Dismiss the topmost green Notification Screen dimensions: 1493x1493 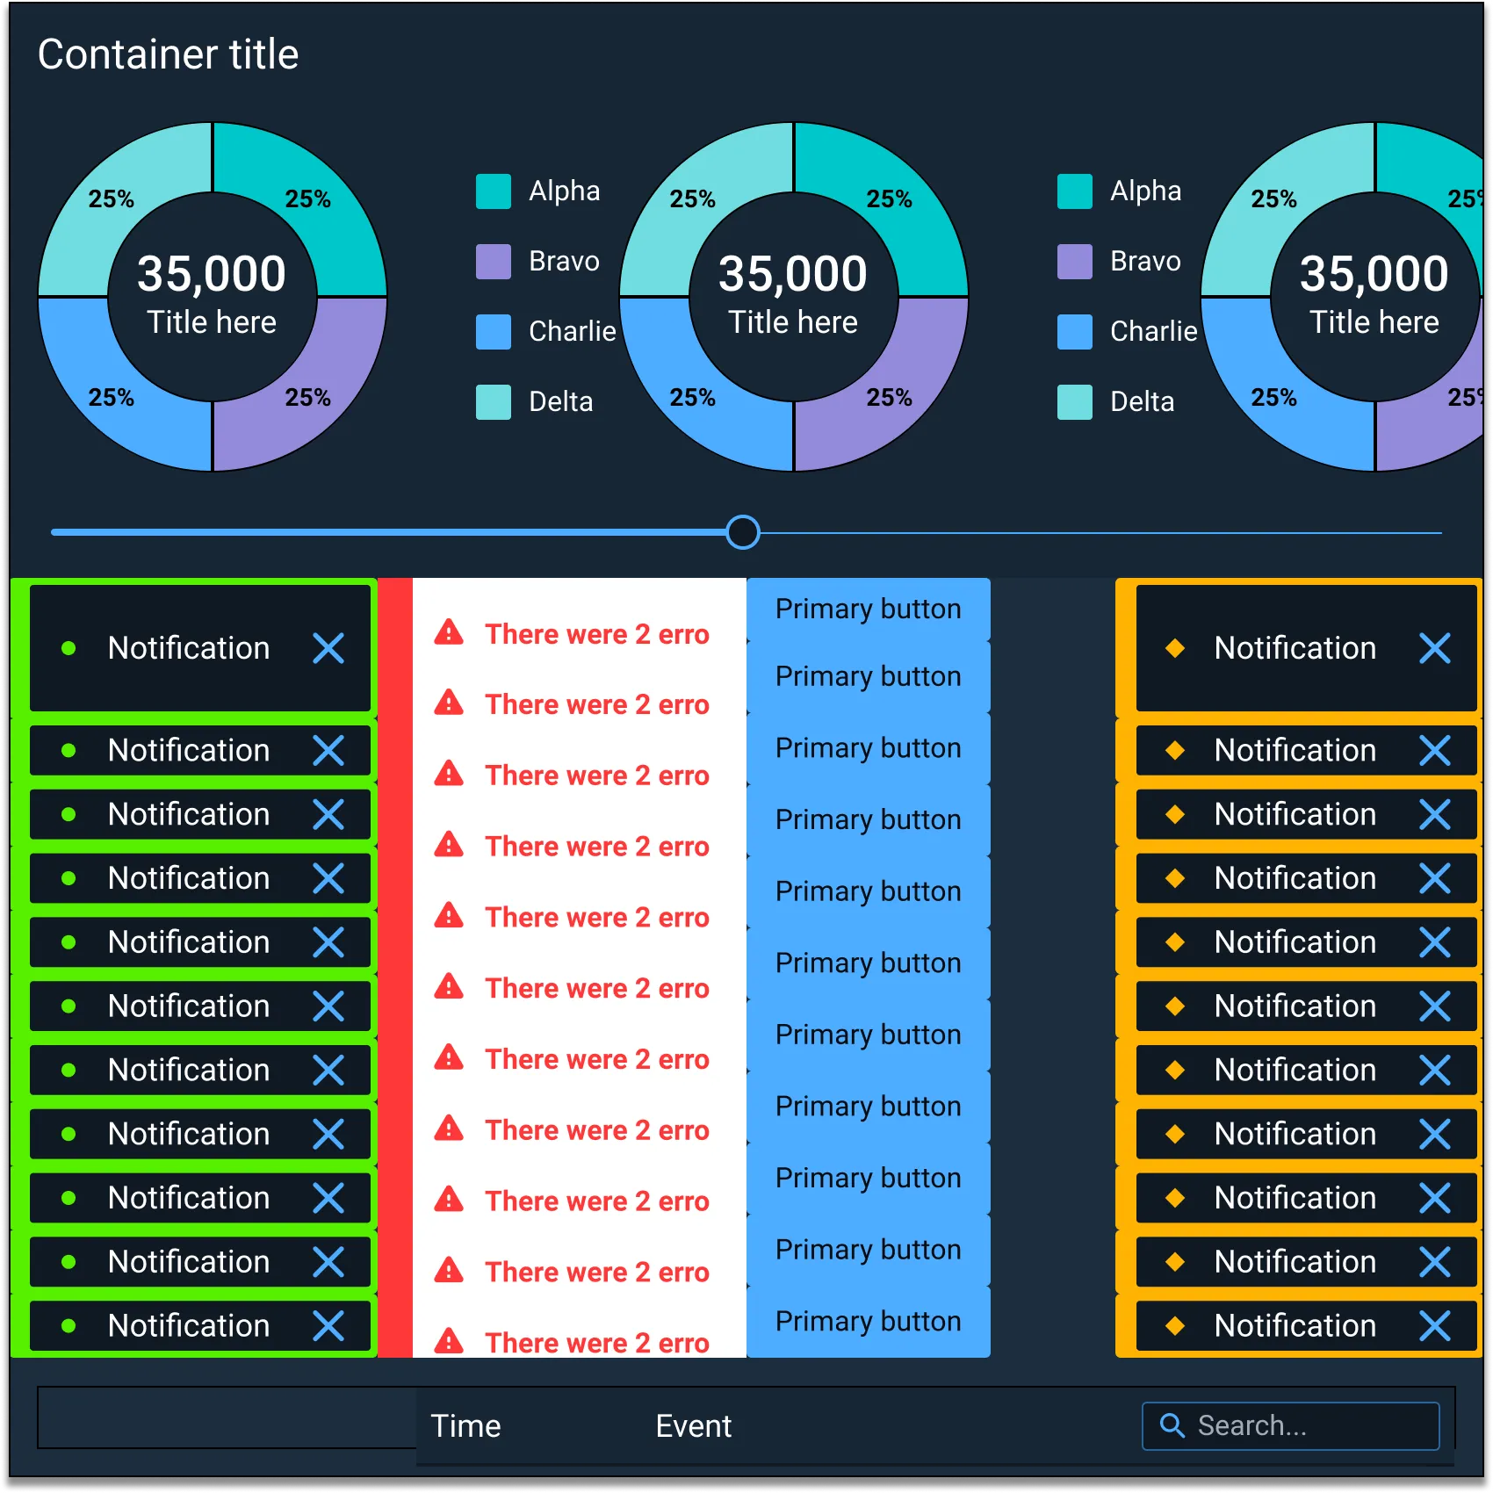point(328,647)
